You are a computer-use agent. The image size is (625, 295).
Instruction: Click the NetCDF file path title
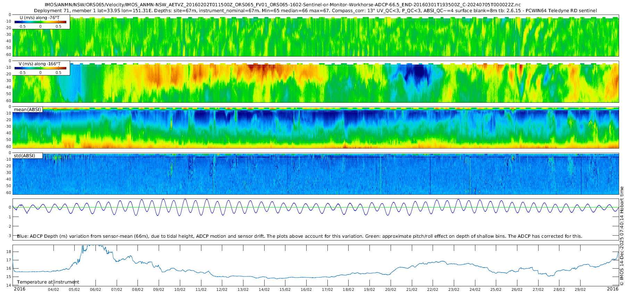point(283,5)
